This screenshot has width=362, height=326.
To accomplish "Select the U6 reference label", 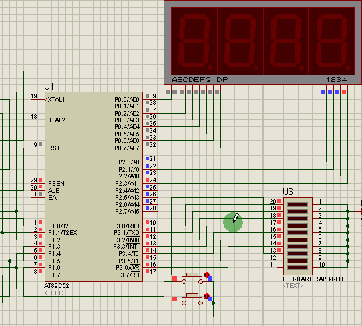I will point(288,192).
